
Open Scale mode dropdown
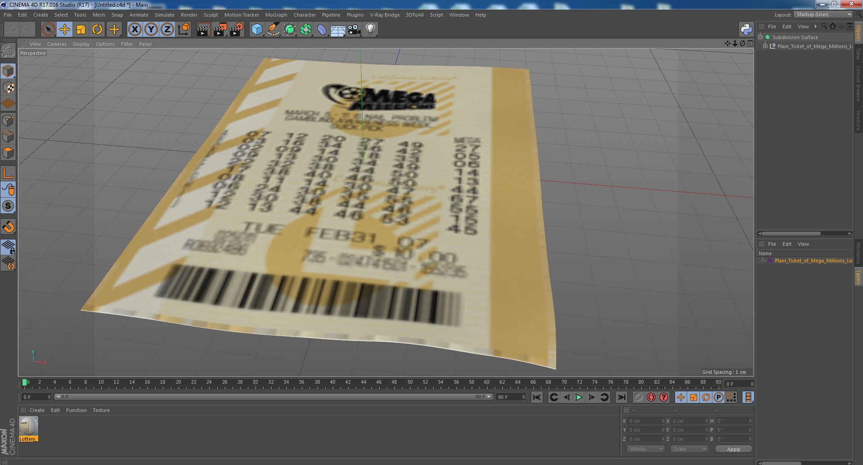coord(689,449)
